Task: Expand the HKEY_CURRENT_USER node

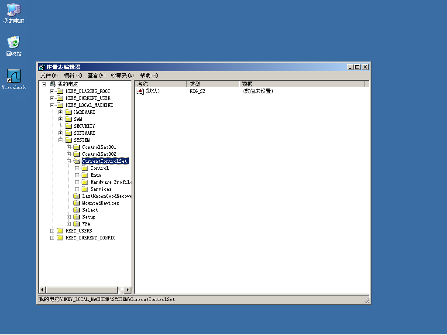Action: tap(52, 98)
